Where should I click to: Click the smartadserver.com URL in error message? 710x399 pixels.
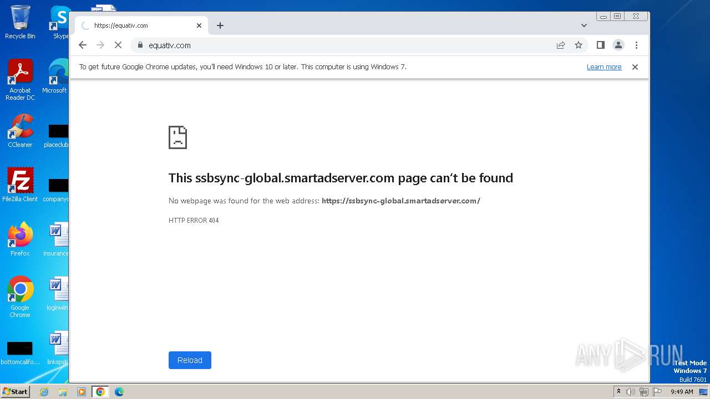coord(401,201)
